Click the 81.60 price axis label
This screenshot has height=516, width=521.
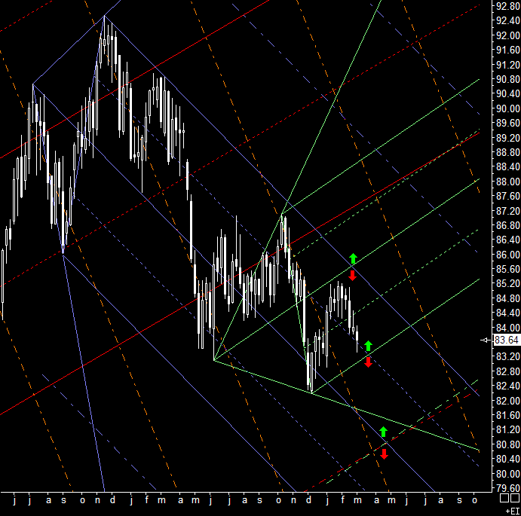pos(507,415)
